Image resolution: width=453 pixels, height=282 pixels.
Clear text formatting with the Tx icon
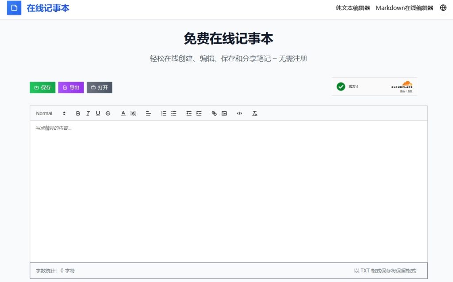tap(254, 113)
